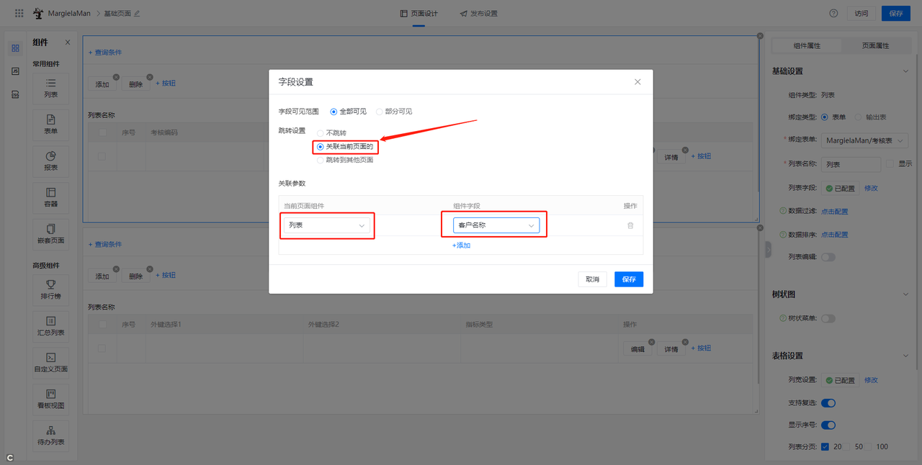Image resolution: width=922 pixels, height=465 pixels.
Task: Switch to the 发布设置 tab
Action: pyautogui.click(x=478, y=14)
